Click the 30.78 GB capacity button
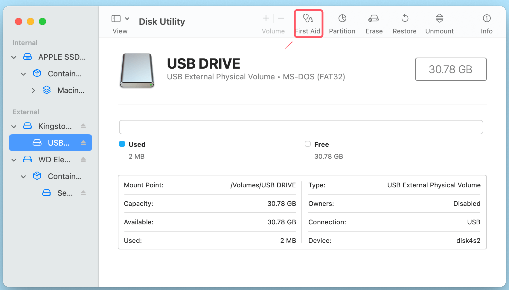The width and height of the screenshot is (509, 290). [x=450, y=69]
